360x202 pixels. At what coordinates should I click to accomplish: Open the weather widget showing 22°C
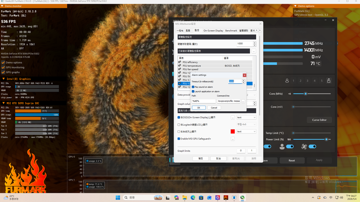[x=11, y=197]
